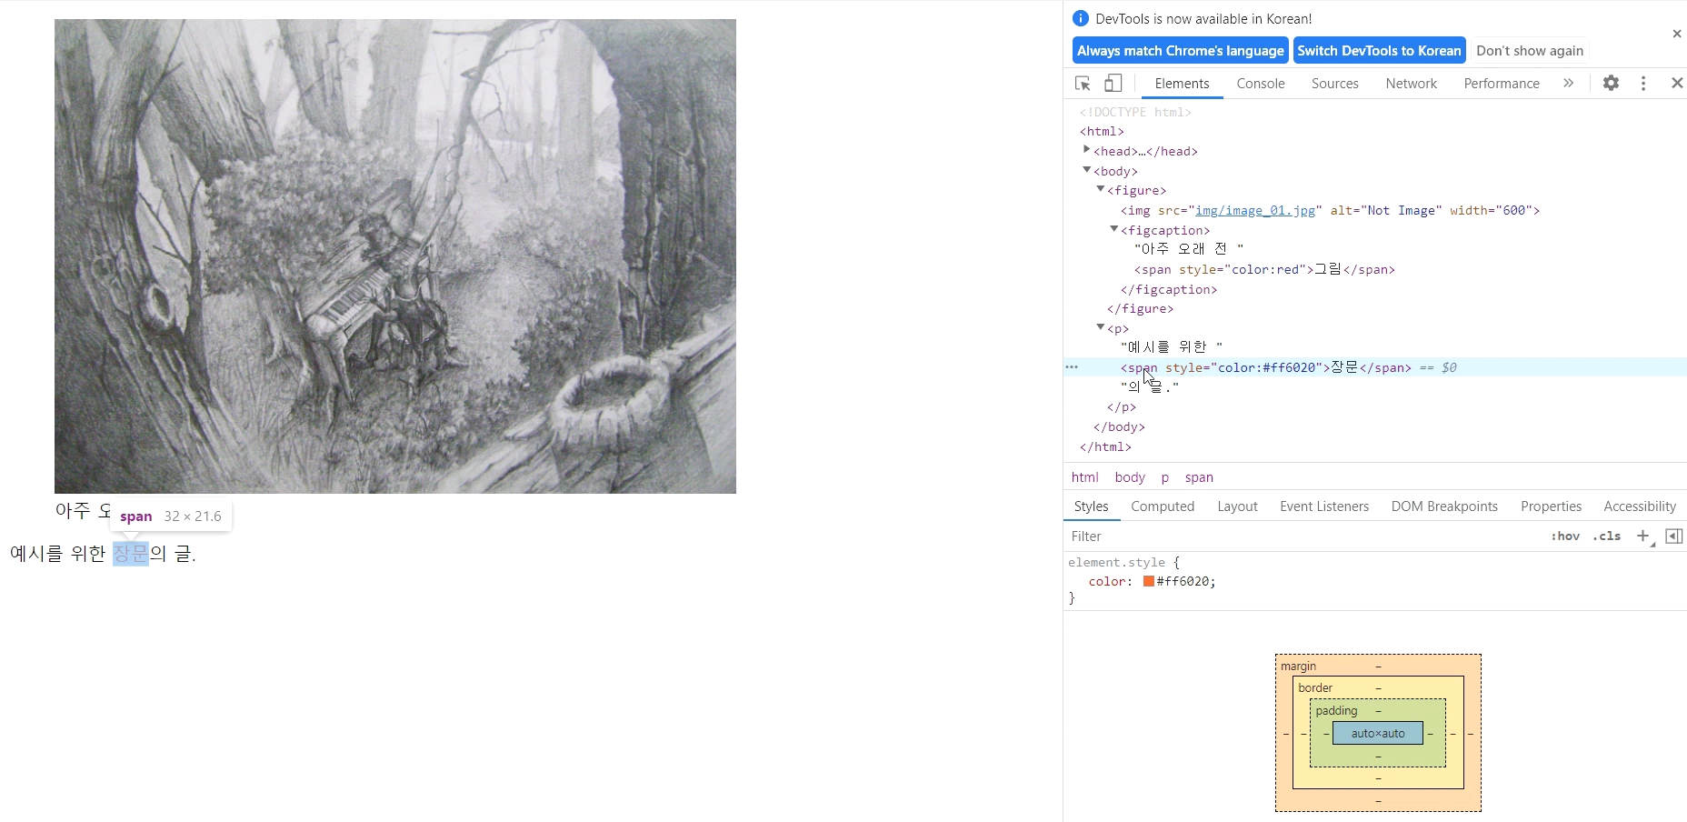Open the Layout pane tab
Screen dimensions: 1687x822
click(x=1237, y=506)
